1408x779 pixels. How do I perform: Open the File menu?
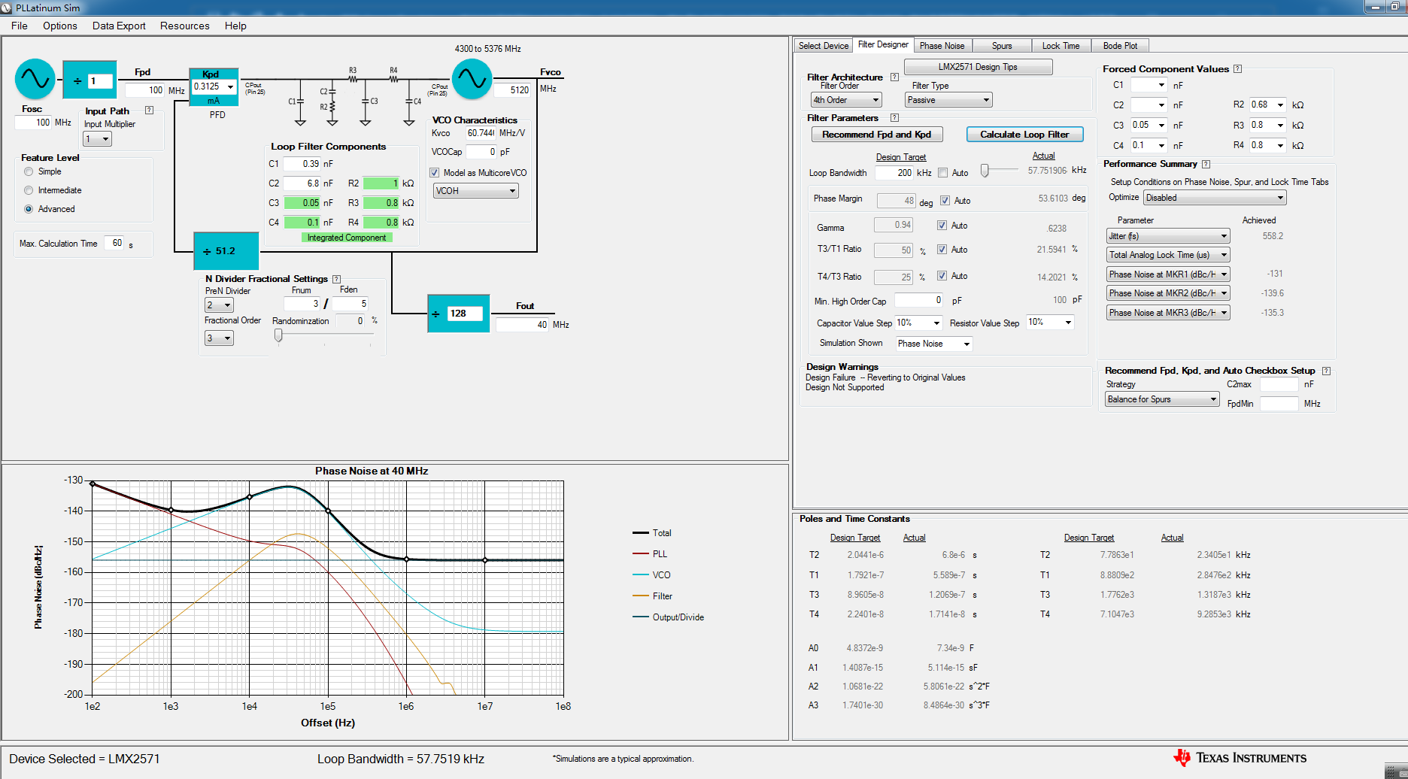[20, 26]
